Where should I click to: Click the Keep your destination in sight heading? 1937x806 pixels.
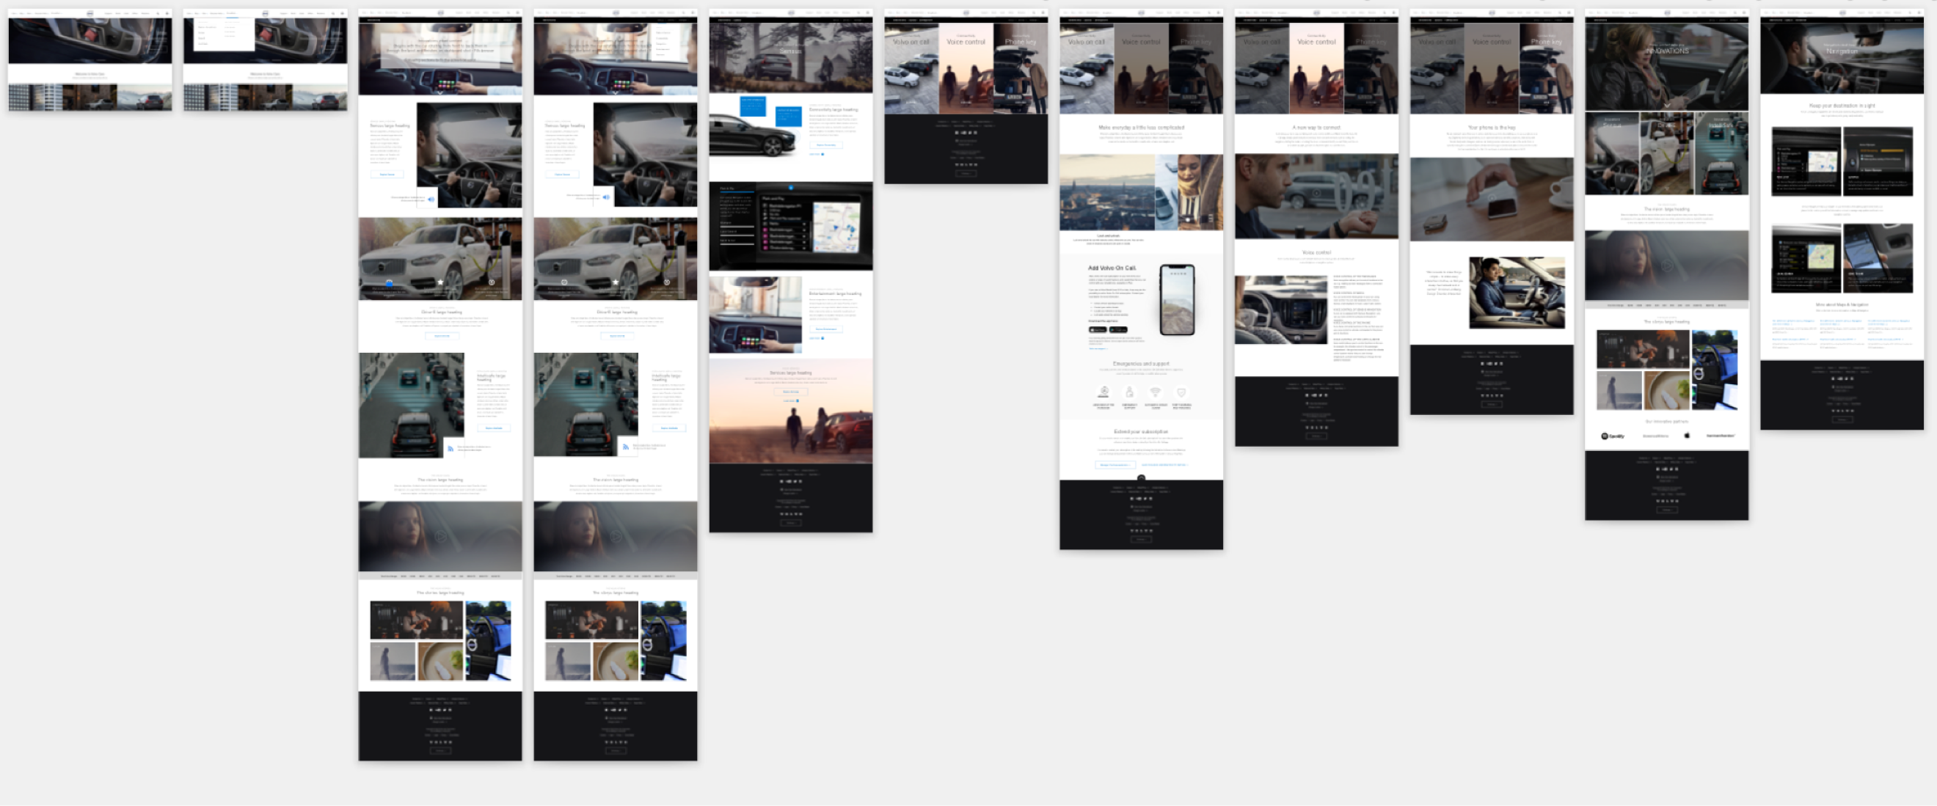click(x=1842, y=106)
